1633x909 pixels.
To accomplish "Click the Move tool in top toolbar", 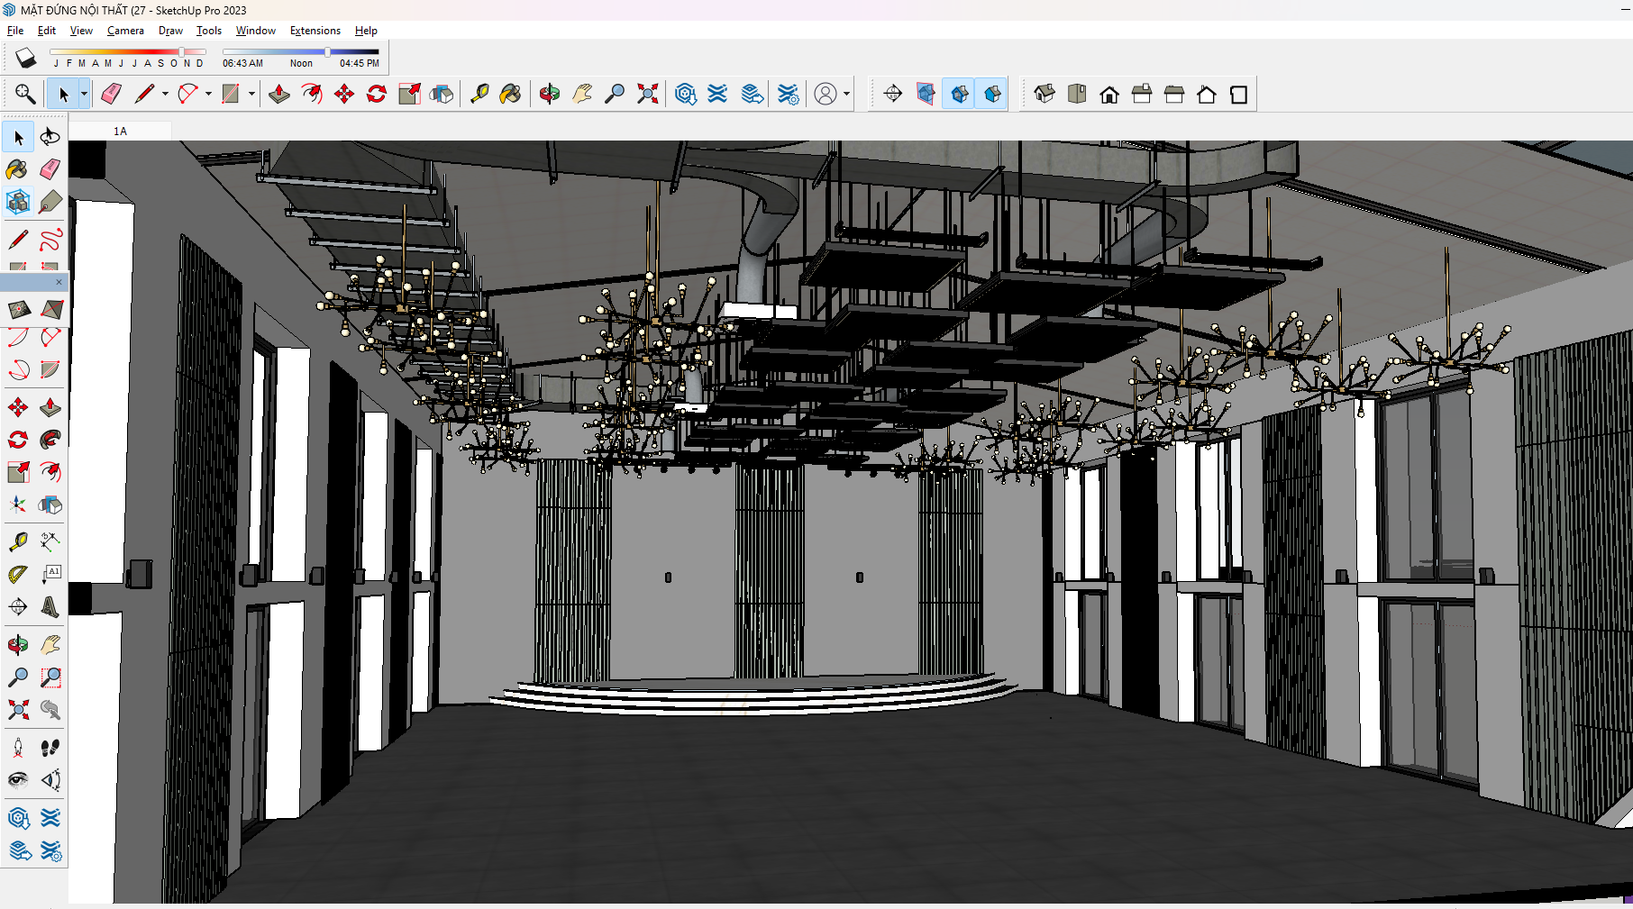I will [x=344, y=94].
